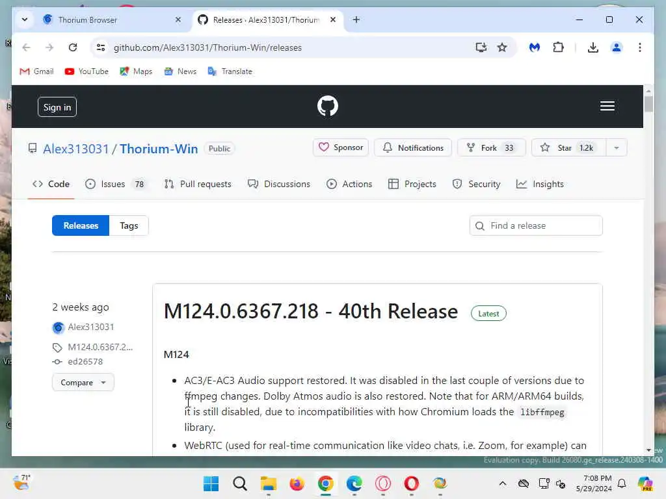Expand the Star lists dropdown arrow
666x499 pixels.
click(617, 147)
